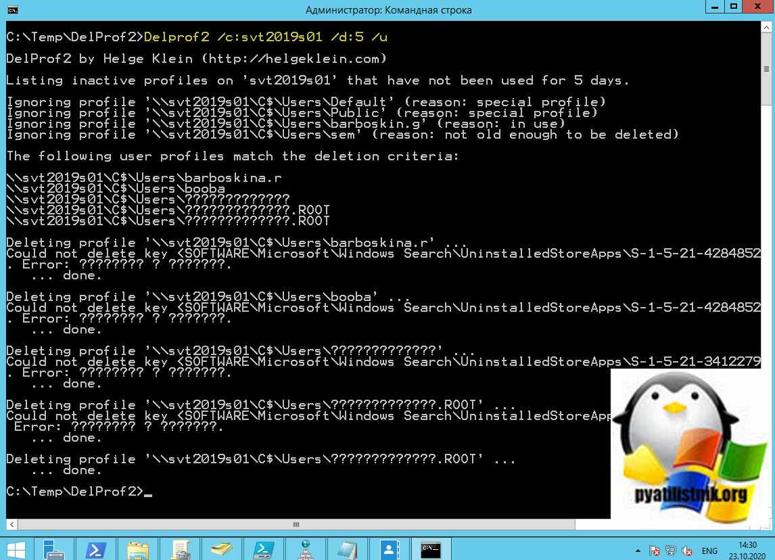Click the blinking prompt 'C:\Temp\DelProf2>' at bottom
The height and width of the screenshot is (560, 775).
coord(75,491)
